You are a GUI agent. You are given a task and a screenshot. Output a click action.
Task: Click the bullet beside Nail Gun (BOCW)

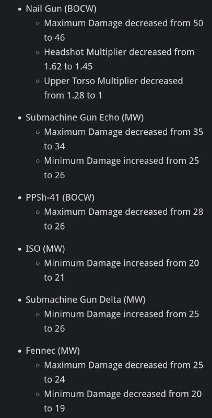[x=20, y=9]
